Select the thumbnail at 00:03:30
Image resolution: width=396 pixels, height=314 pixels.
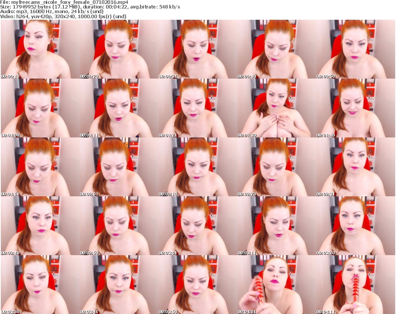coord(40,285)
